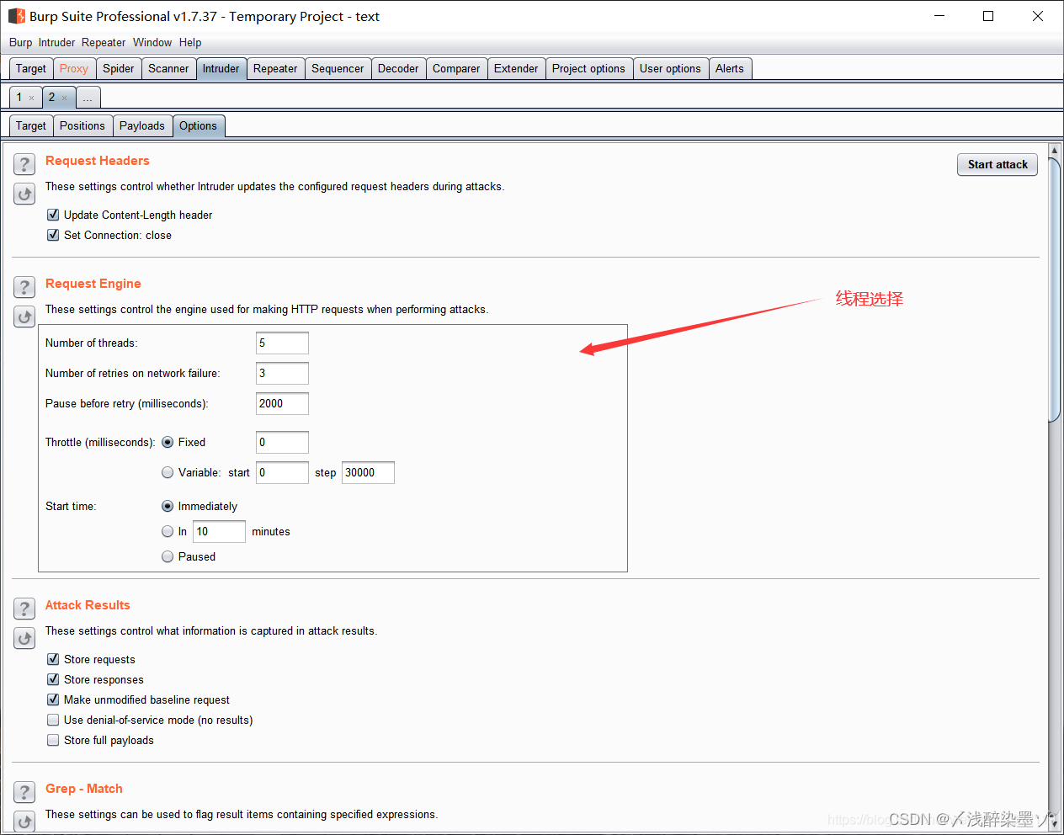Restore defaults for Request Engine section
The image size is (1064, 835).
pos(24,317)
